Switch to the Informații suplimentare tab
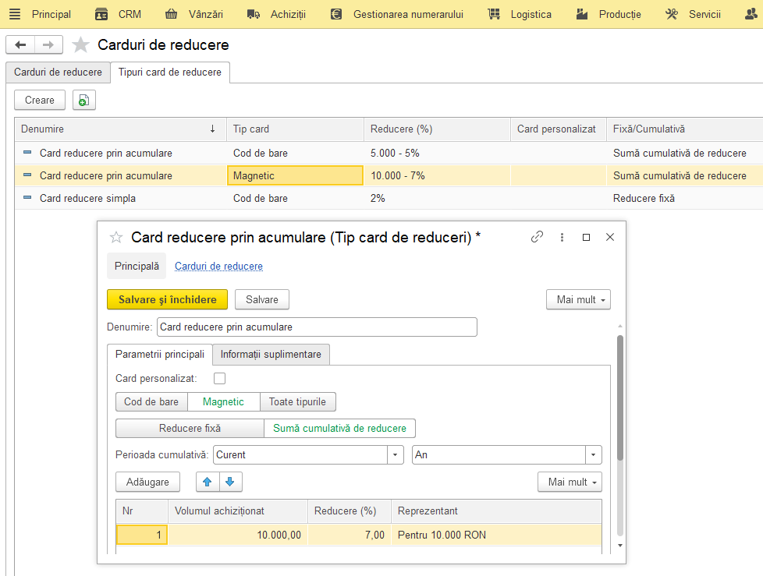This screenshot has width=763, height=576. [x=271, y=355]
